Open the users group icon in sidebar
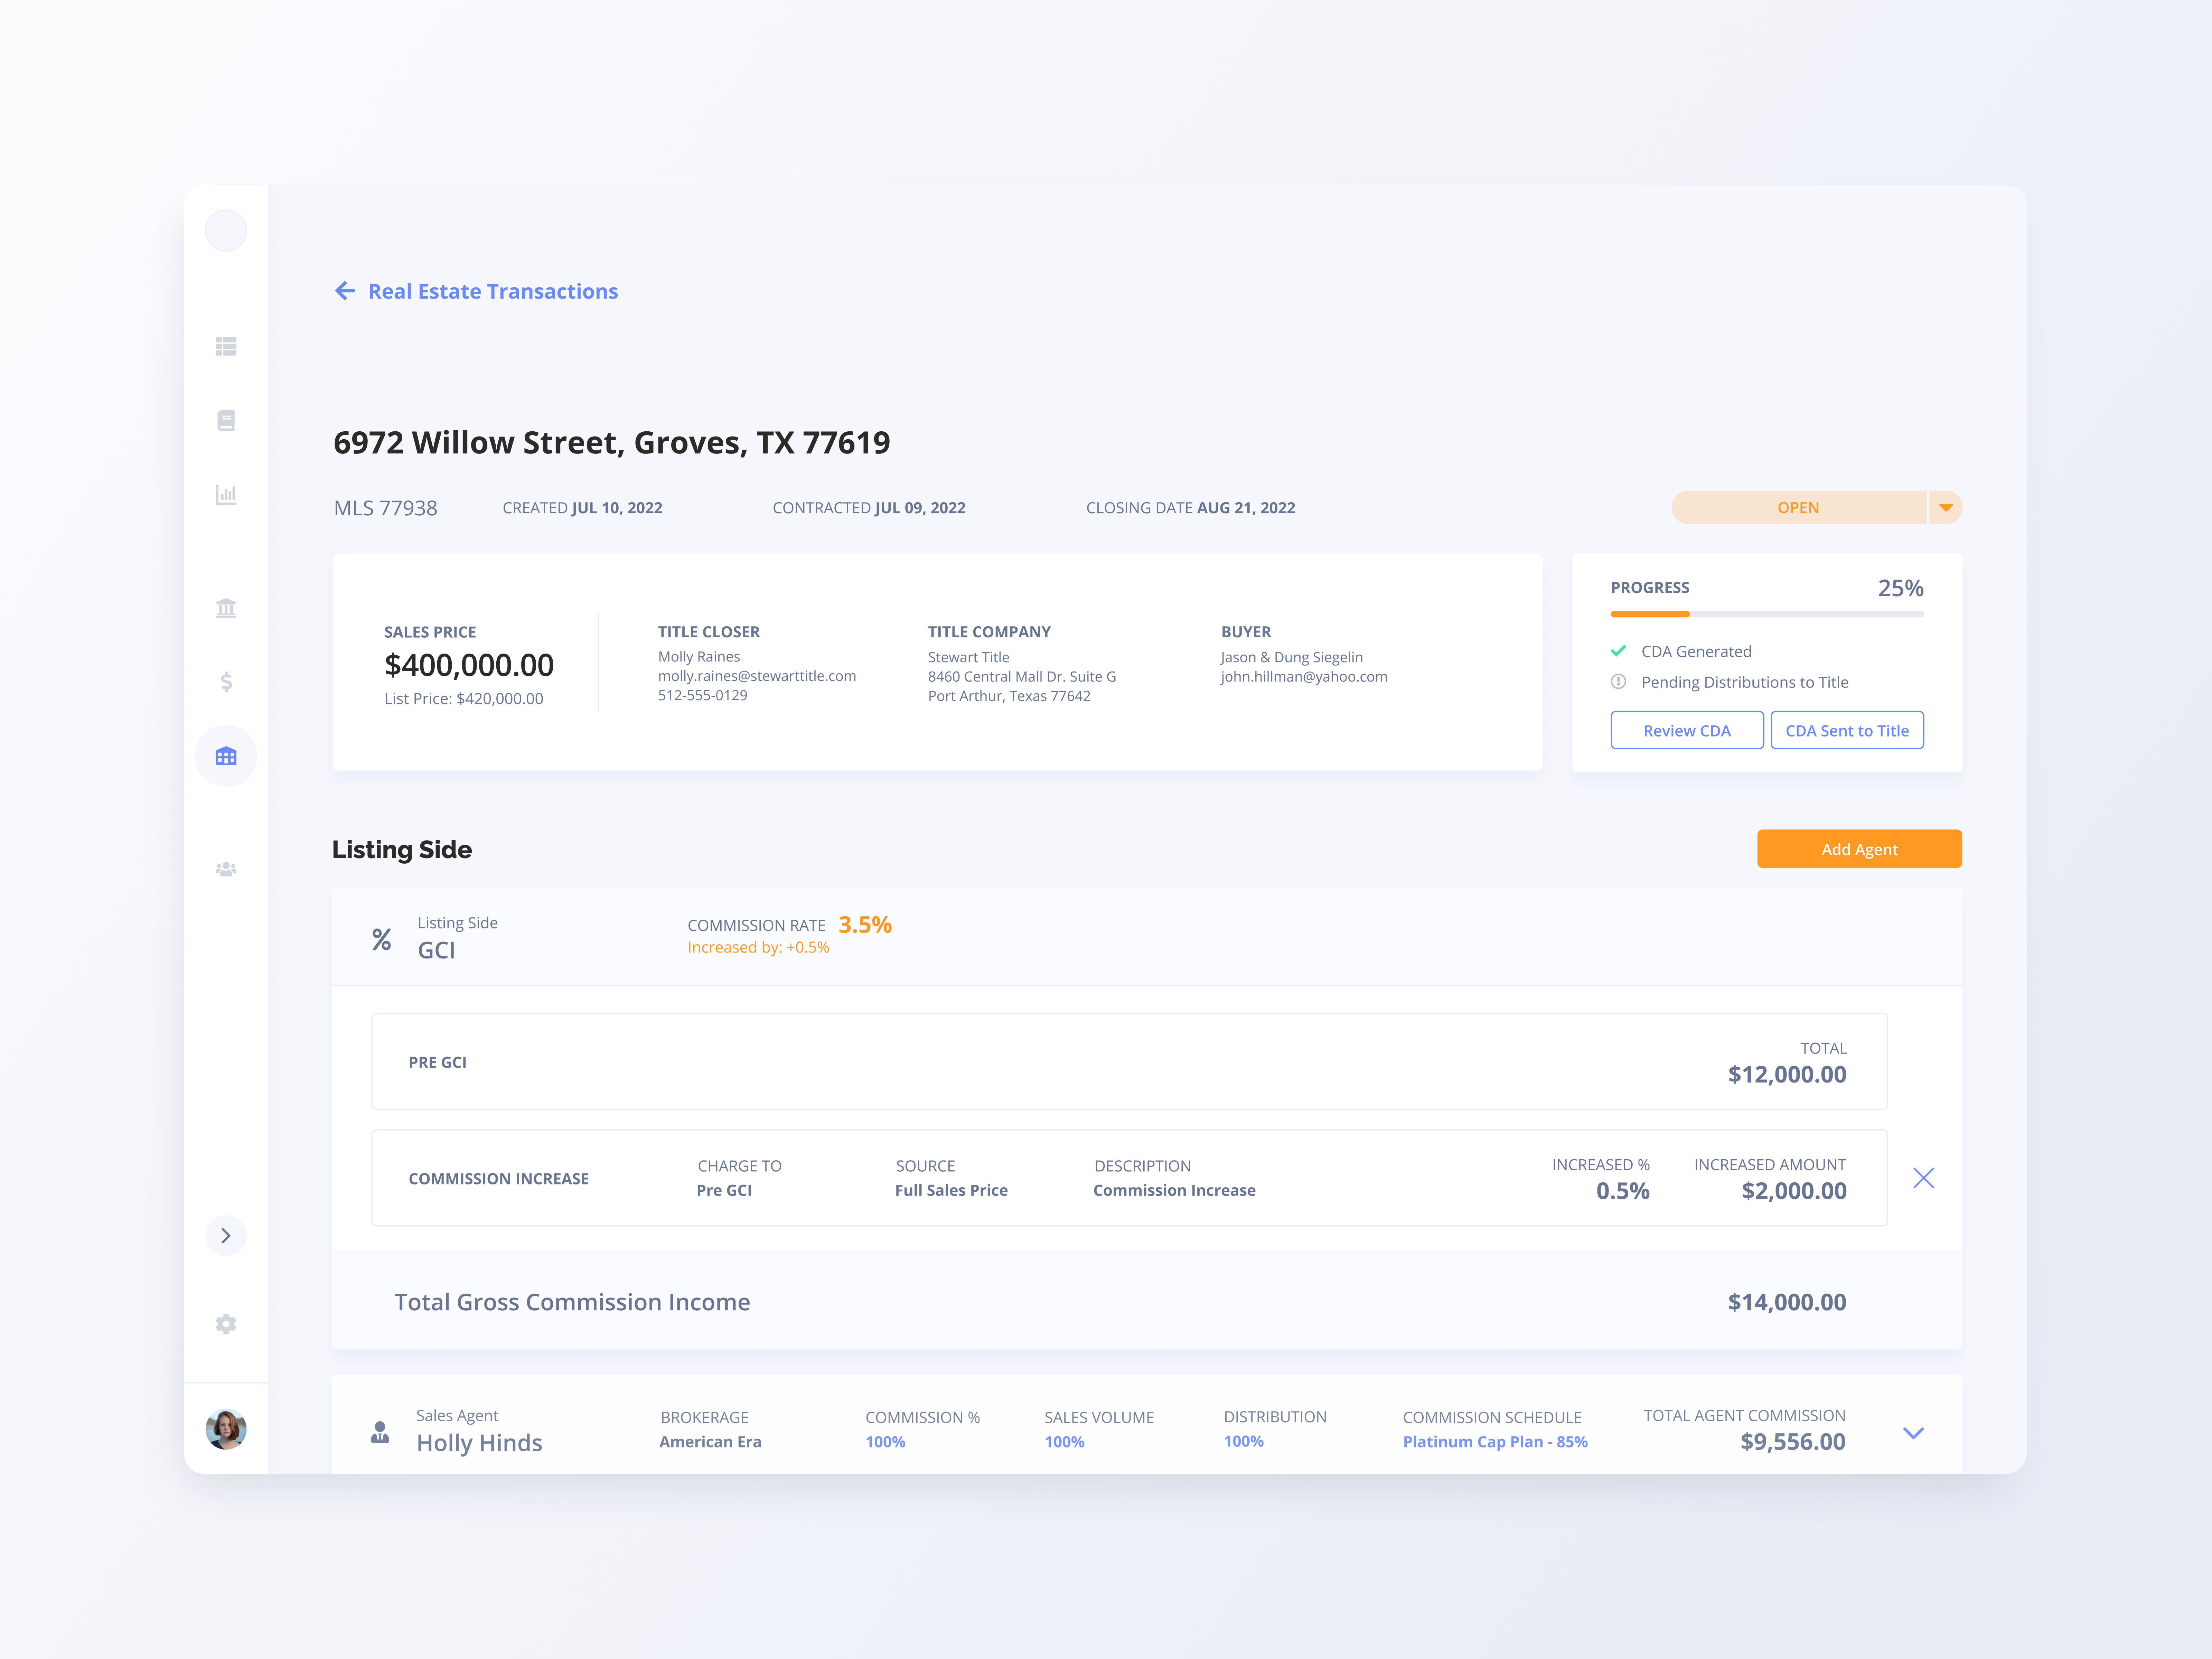This screenshot has width=2212, height=1659. click(226, 869)
